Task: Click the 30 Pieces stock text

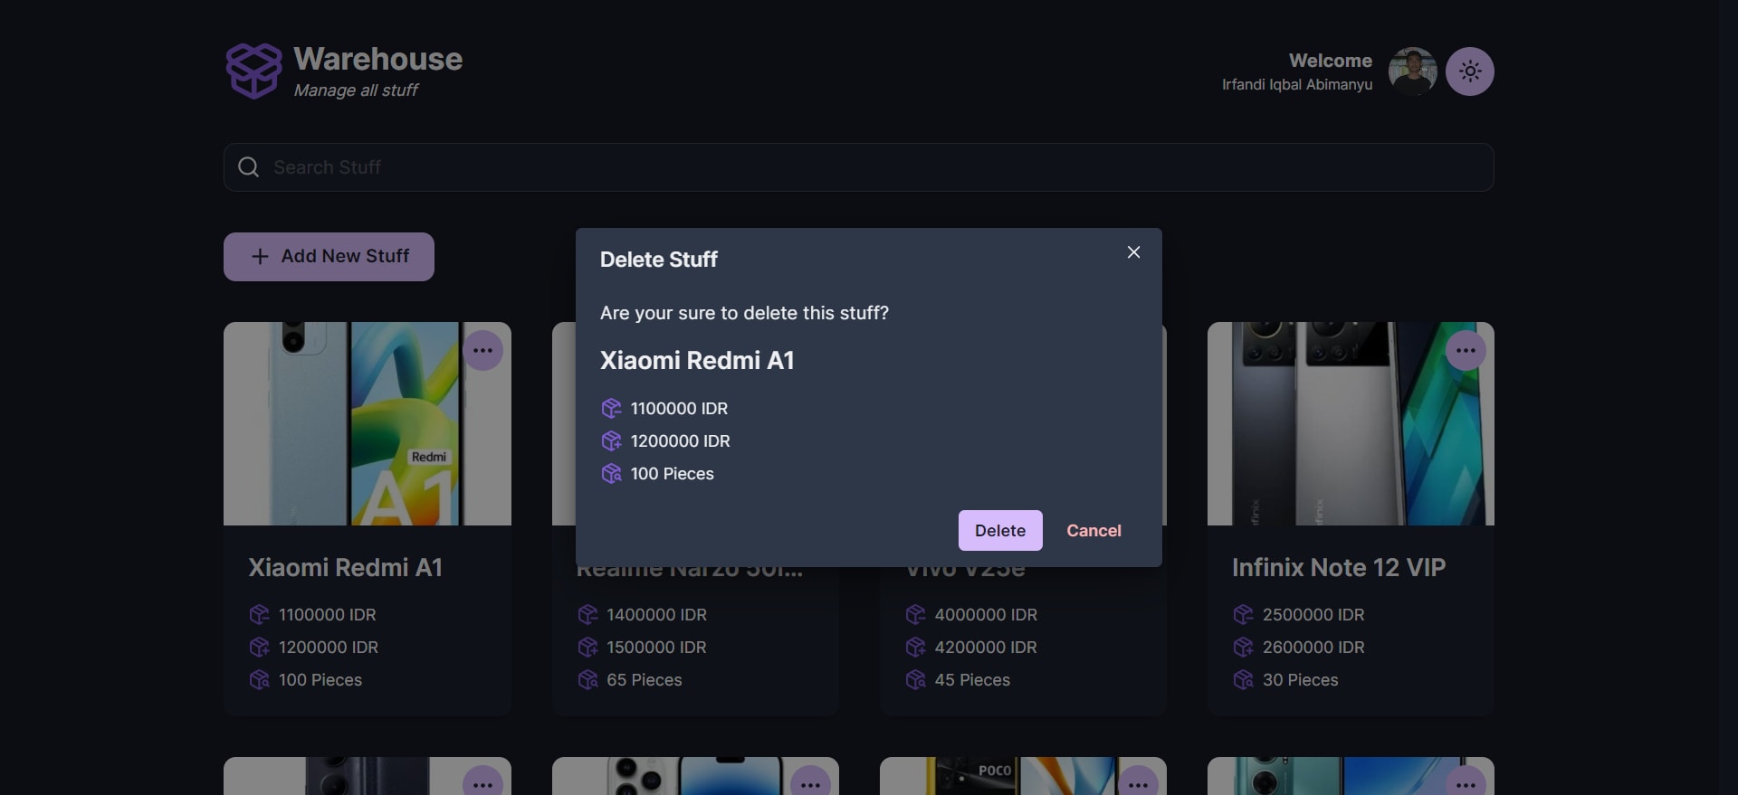Action: tap(1300, 680)
